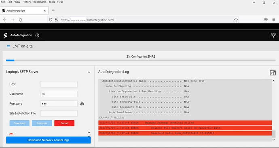279x148 pixels.
Task: Collapse the Laptop's SFTP Server section
Action: (89, 72)
